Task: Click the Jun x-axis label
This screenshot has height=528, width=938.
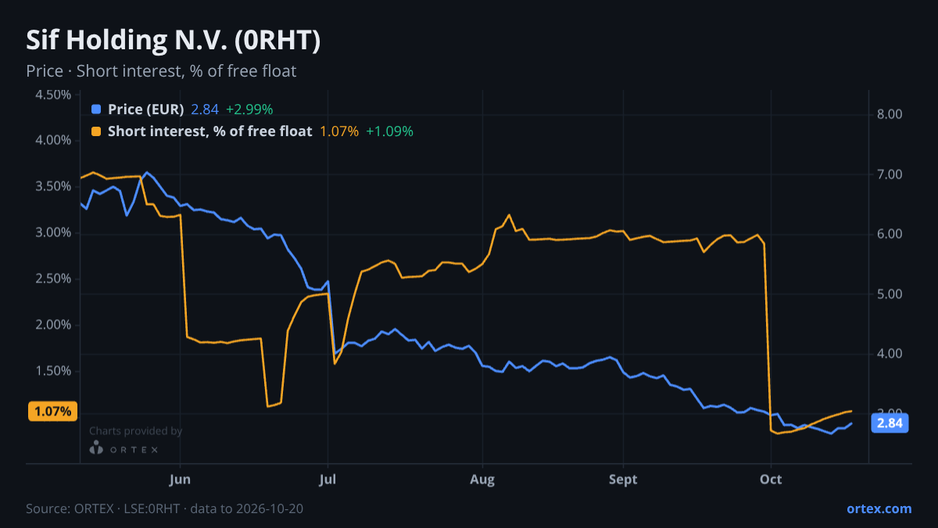Action: (181, 480)
